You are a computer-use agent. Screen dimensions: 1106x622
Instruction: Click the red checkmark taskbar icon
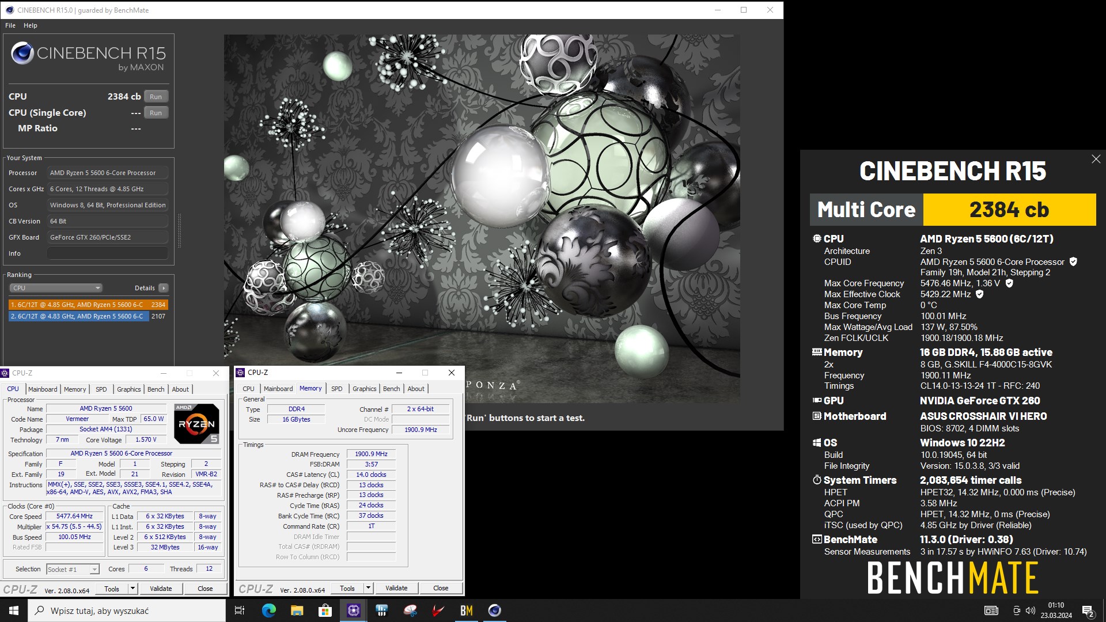point(438,610)
